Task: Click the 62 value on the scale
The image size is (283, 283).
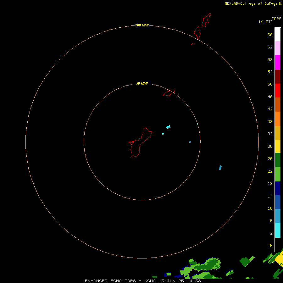Action: [x=270, y=47]
